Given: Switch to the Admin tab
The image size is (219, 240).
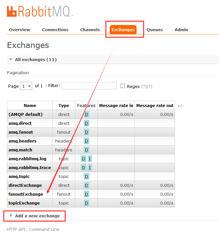Looking at the screenshot, I should tap(181, 30).
